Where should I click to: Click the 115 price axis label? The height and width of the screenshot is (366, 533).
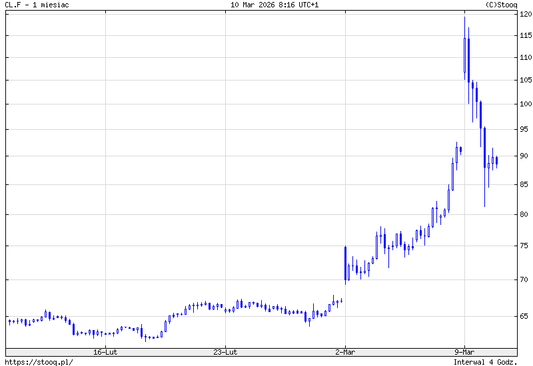click(x=526, y=35)
